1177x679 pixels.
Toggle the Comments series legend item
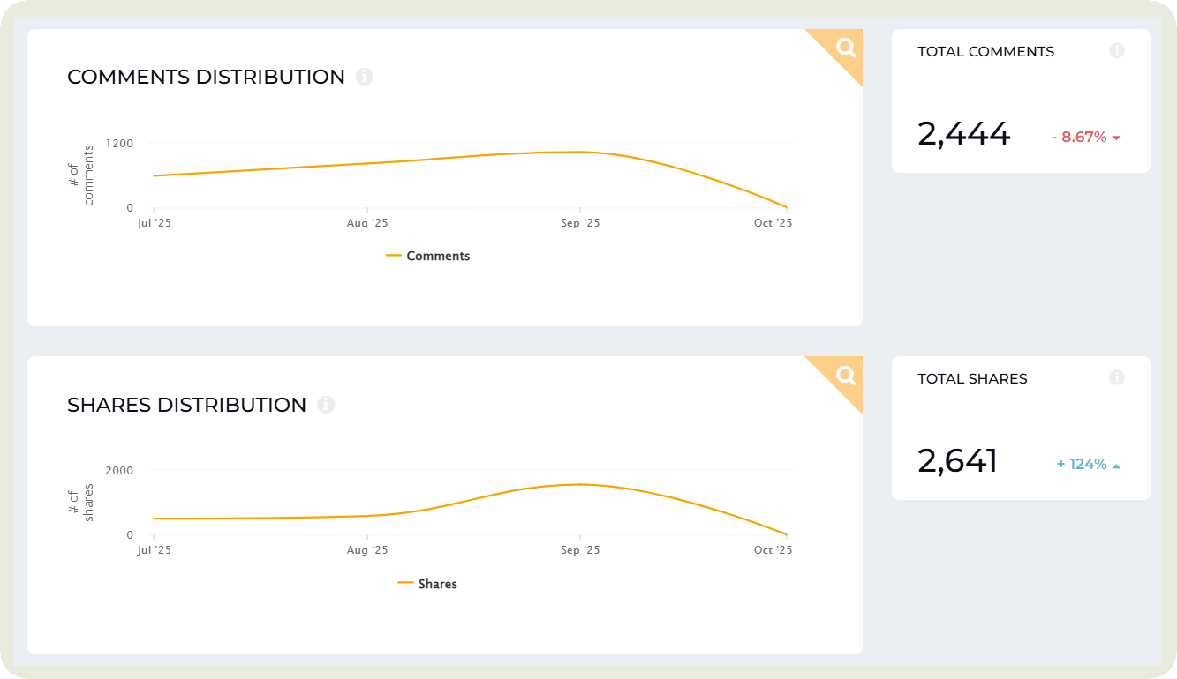438,257
